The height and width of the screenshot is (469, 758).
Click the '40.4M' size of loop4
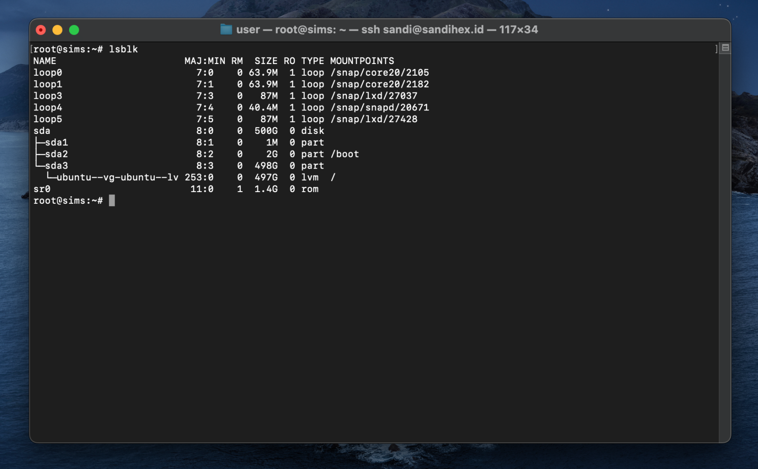click(x=263, y=108)
